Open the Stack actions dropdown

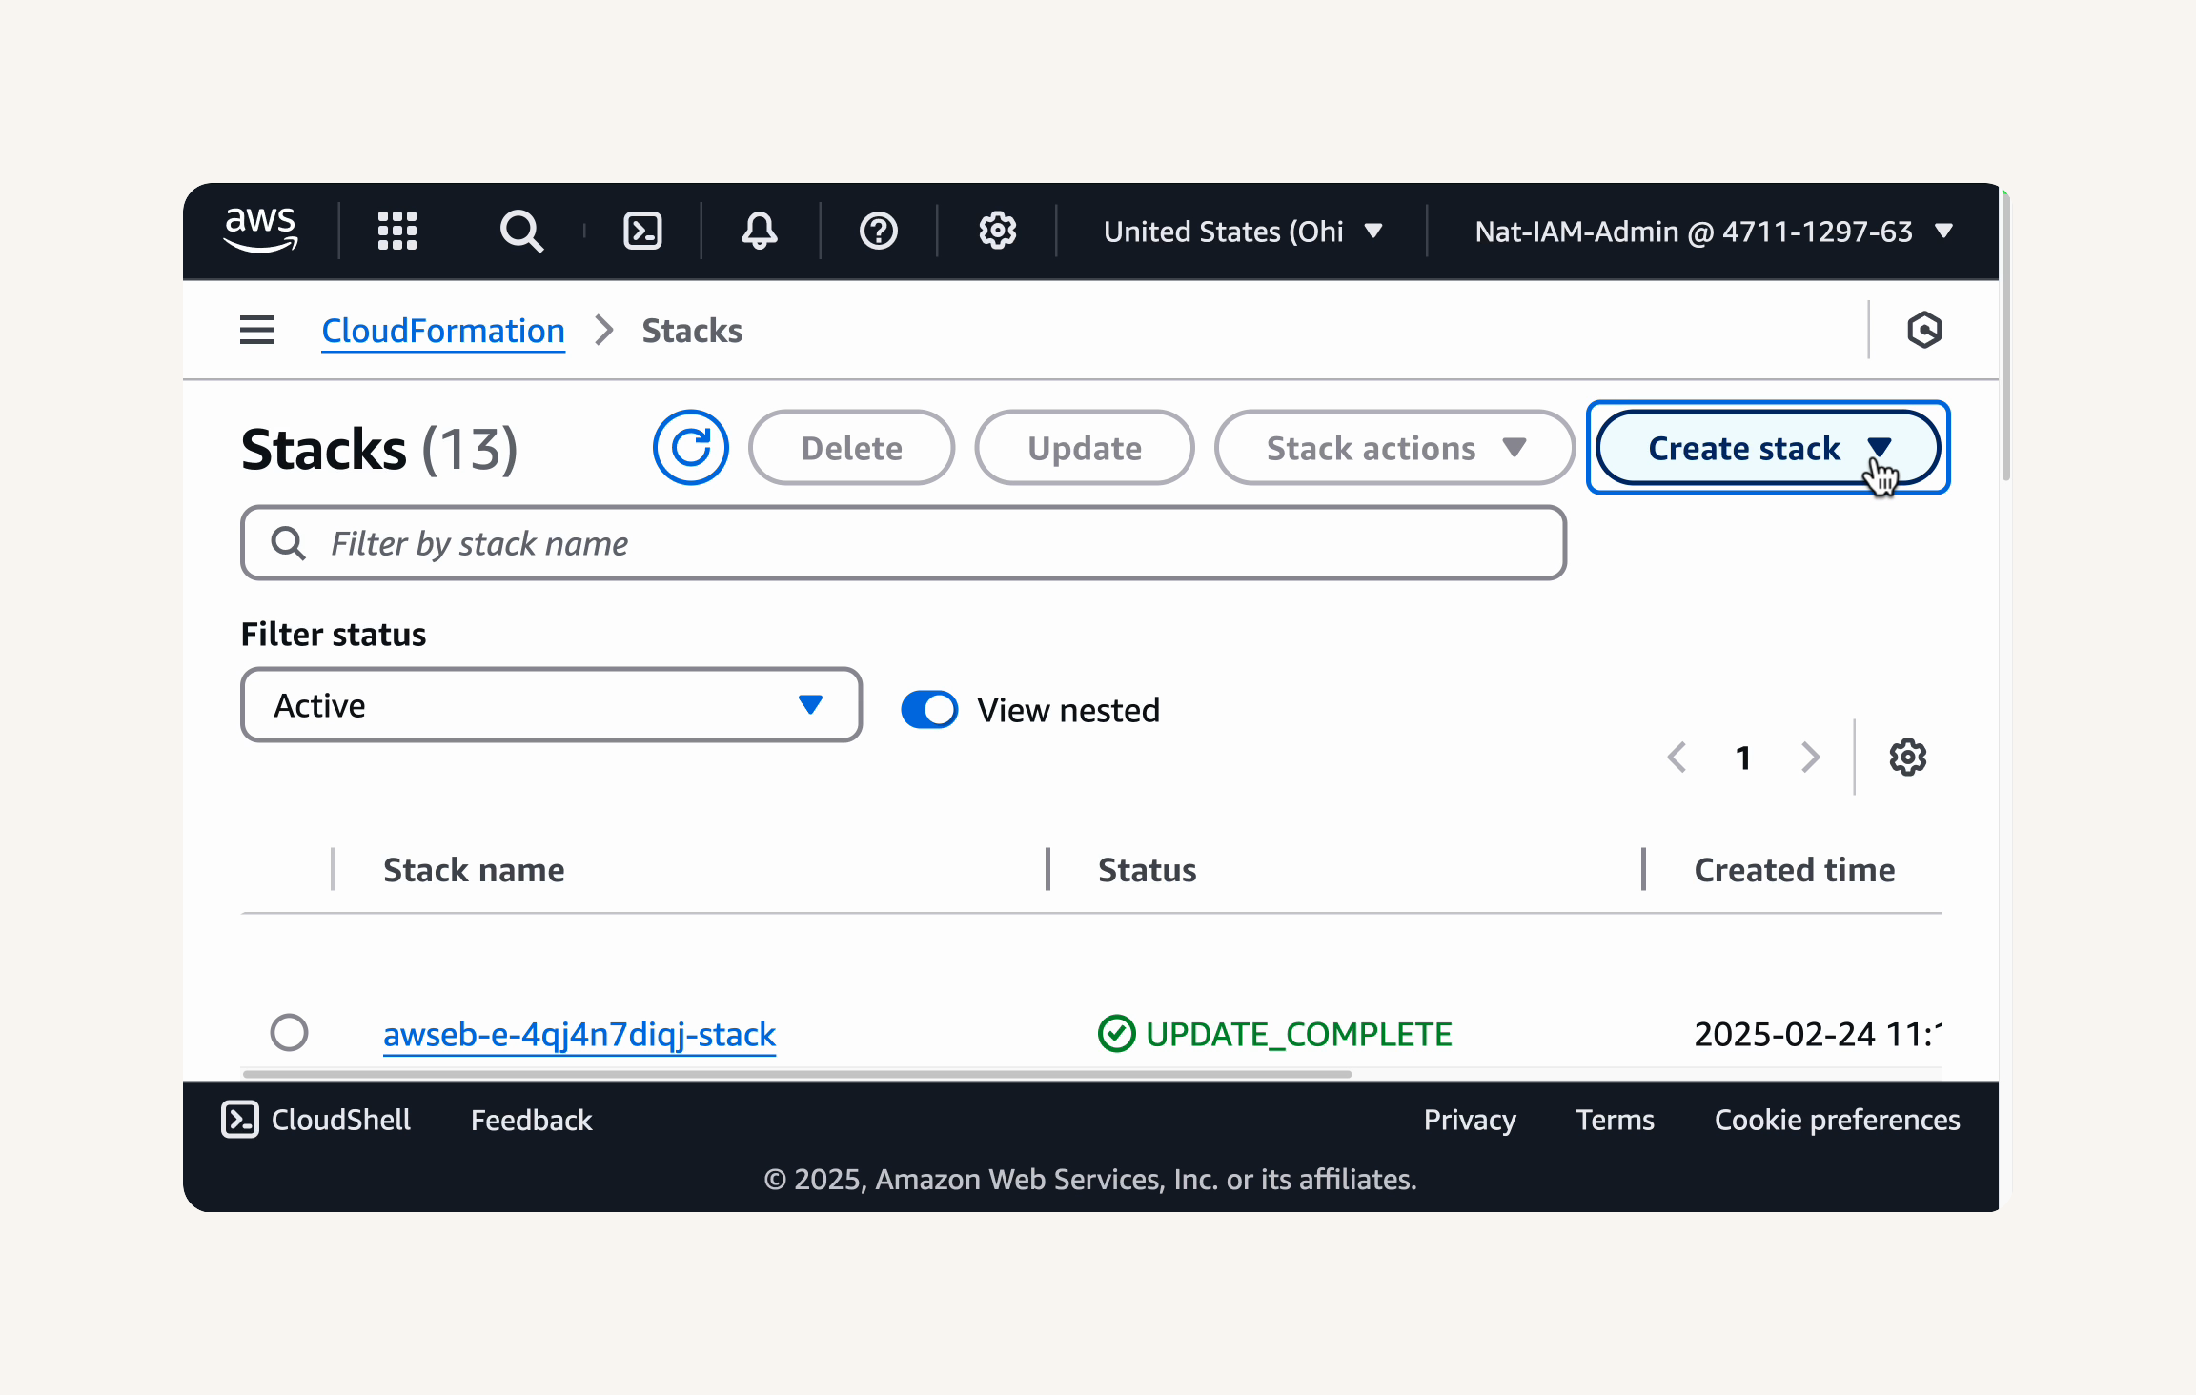1394,448
